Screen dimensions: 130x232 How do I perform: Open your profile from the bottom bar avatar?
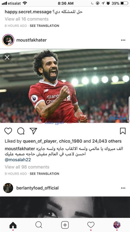(117, 225)
